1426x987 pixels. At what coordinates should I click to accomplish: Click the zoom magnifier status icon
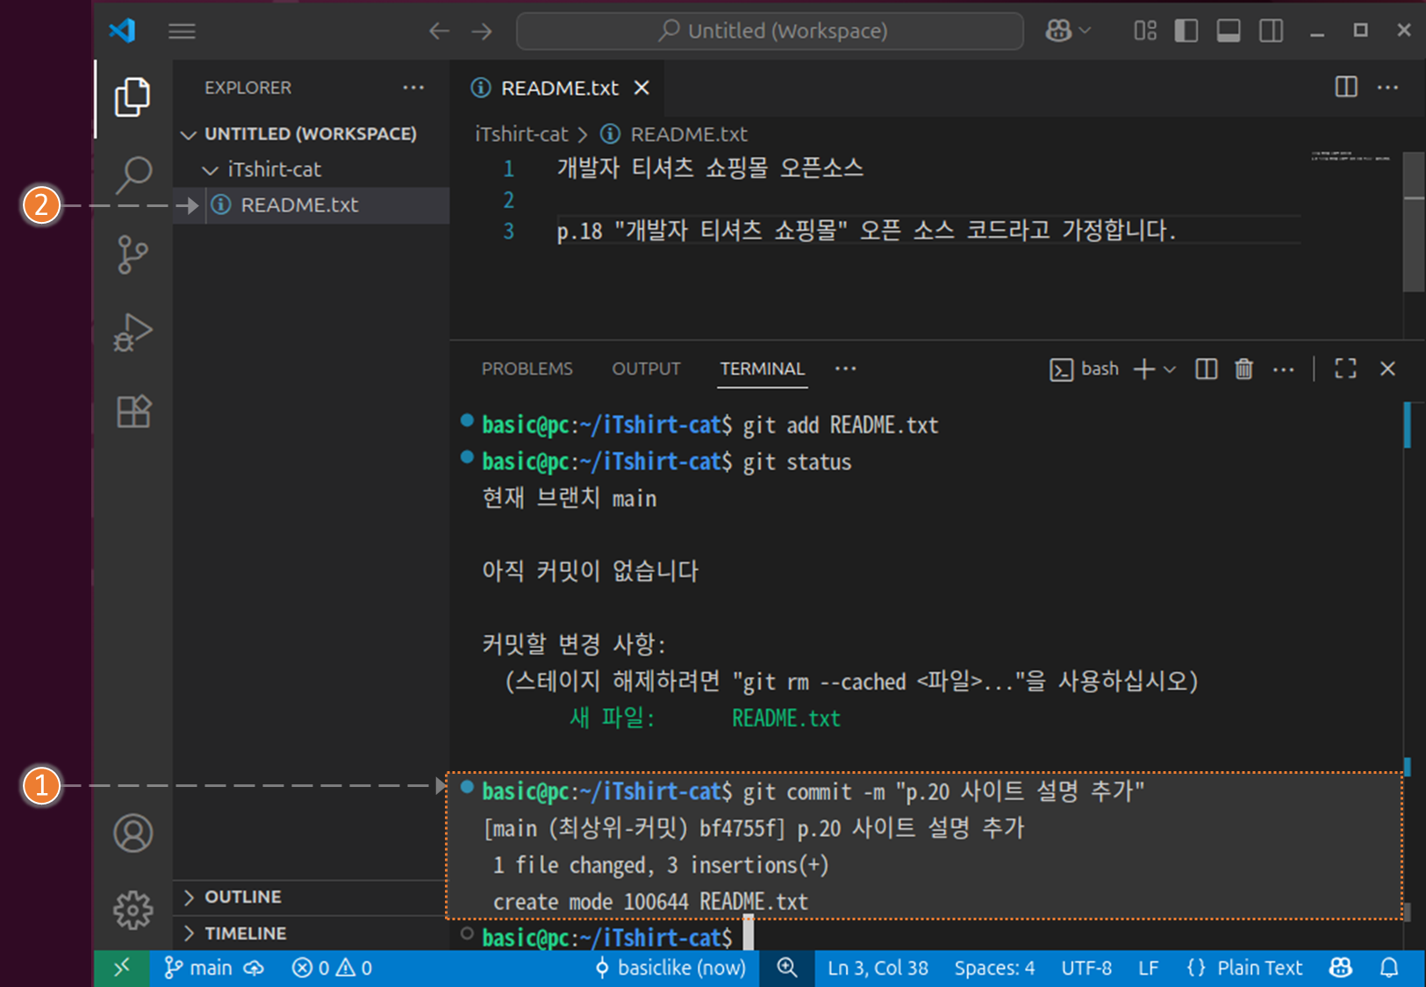pyautogui.click(x=787, y=968)
